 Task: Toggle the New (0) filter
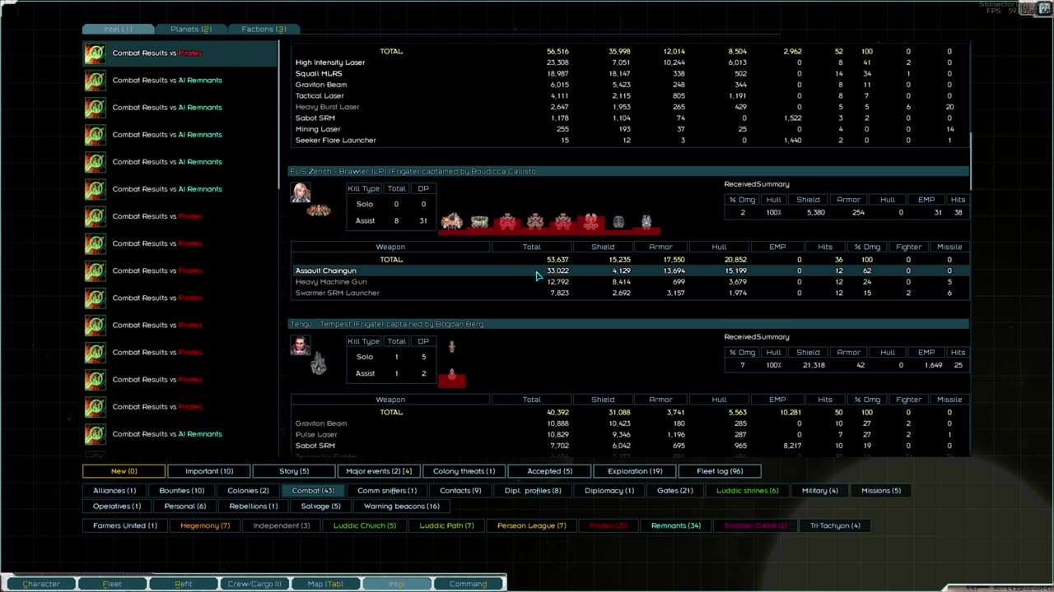124,471
